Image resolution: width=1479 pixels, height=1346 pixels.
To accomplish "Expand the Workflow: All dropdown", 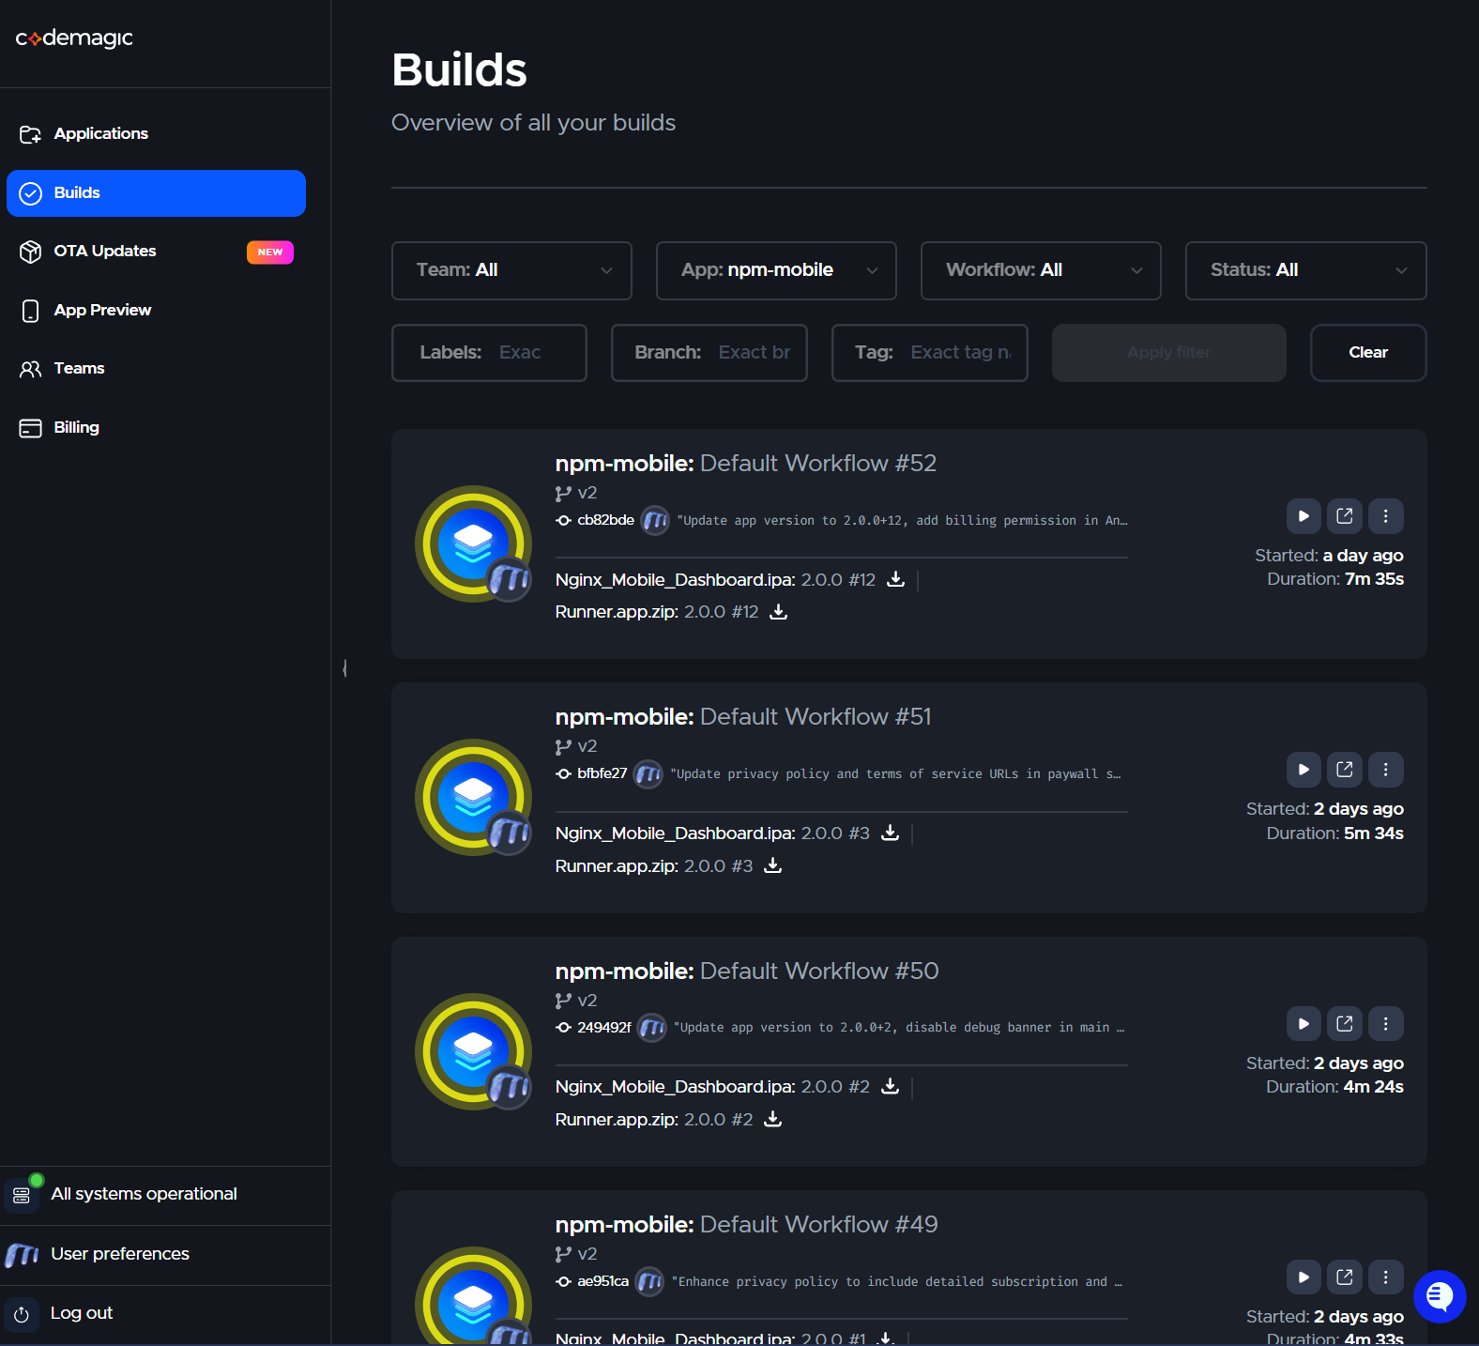I will pyautogui.click(x=1041, y=270).
